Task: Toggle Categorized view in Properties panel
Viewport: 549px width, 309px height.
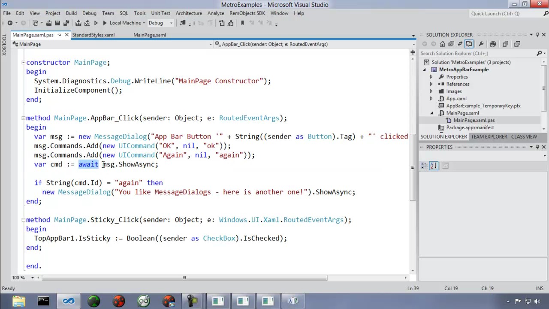Action: tap(425, 166)
